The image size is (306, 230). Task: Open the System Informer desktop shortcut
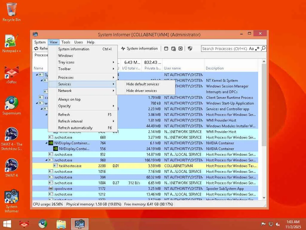point(12,201)
